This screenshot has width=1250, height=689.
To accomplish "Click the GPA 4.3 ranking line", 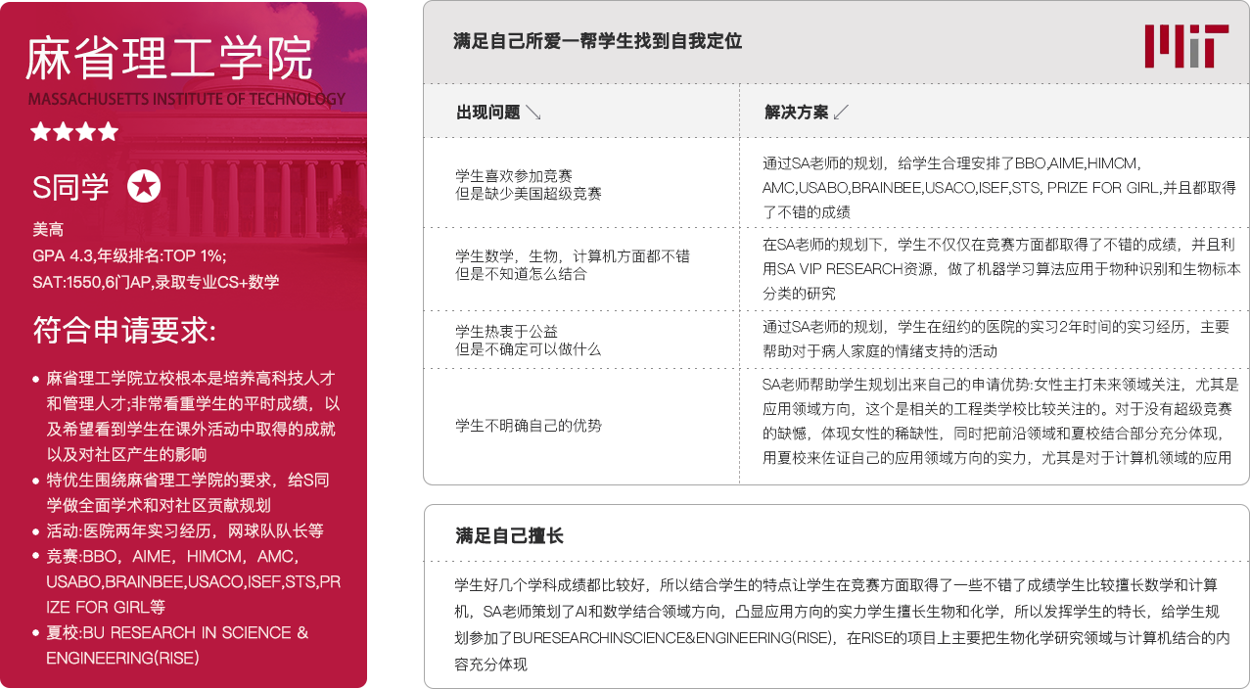I will point(129,256).
